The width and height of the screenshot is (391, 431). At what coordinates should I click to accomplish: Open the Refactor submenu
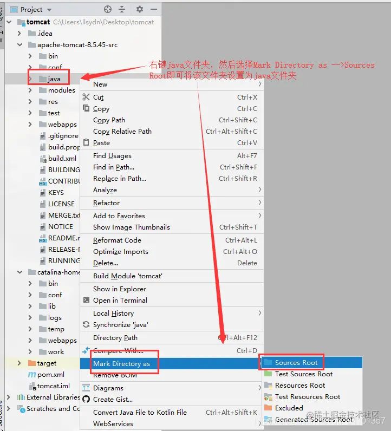pyautogui.click(x=172, y=203)
